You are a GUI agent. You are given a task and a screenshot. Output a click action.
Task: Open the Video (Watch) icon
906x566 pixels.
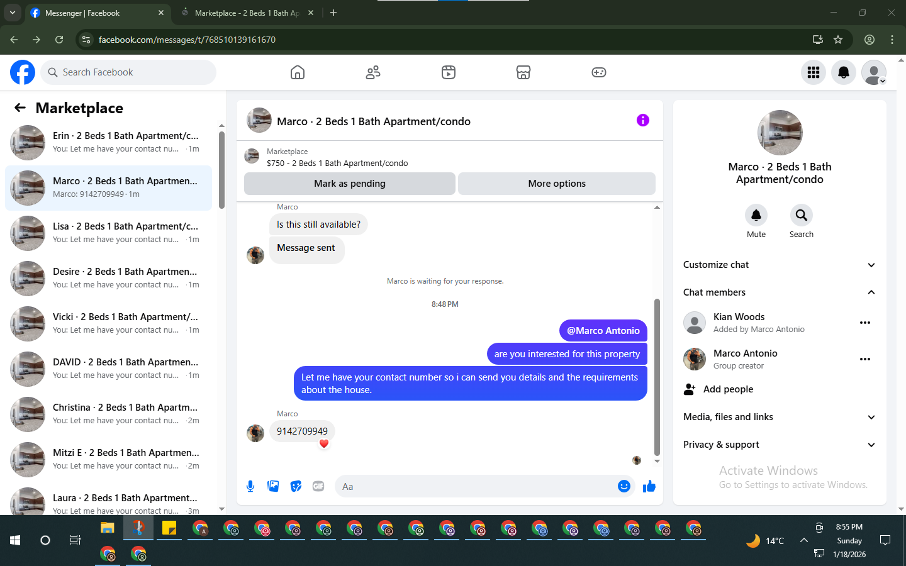click(x=449, y=72)
